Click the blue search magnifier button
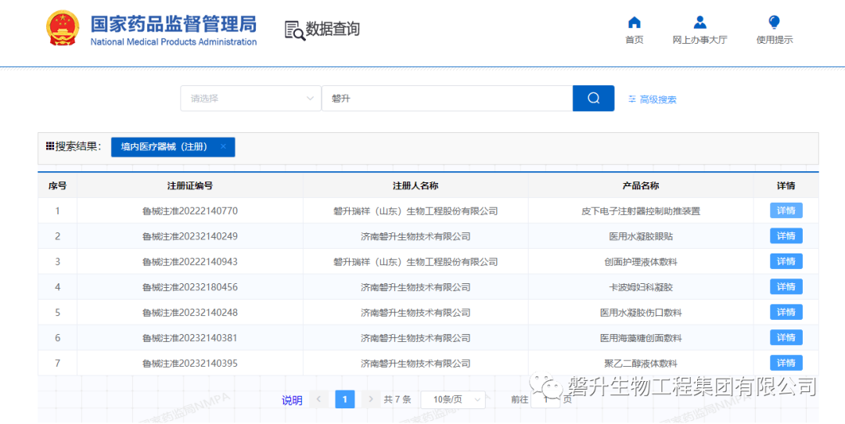Image resolution: width=845 pixels, height=424 pixels. coord(593,99)
